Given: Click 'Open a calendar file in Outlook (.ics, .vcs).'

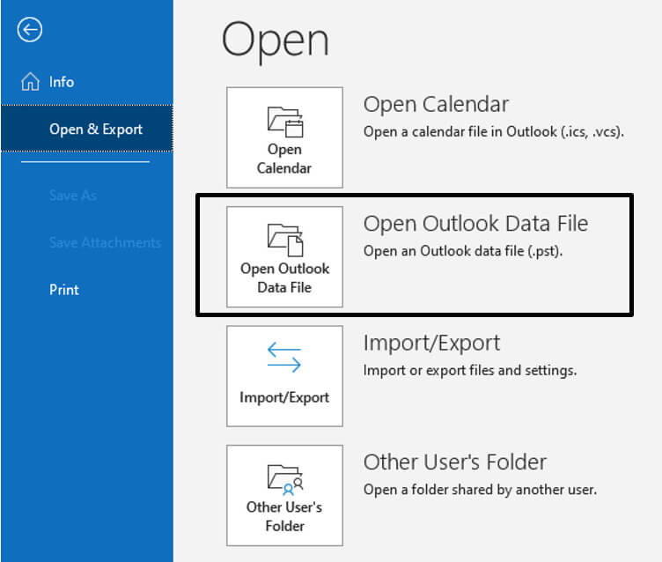Looking at the screenshot, I should click(x=494, y=132).
